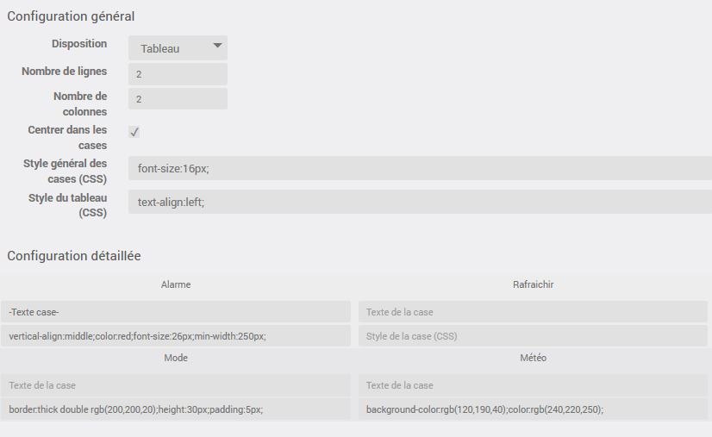This screenshot has height=437, width=712.
Task: Select the Rafraichir Style de la case field
Action: [x=533, y=336]
